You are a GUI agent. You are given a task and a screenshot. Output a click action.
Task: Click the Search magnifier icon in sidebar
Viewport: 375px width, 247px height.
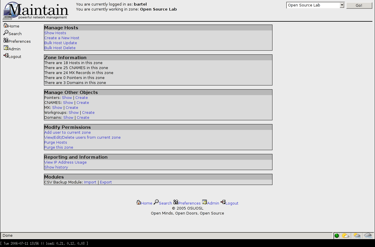click(6, 33)
